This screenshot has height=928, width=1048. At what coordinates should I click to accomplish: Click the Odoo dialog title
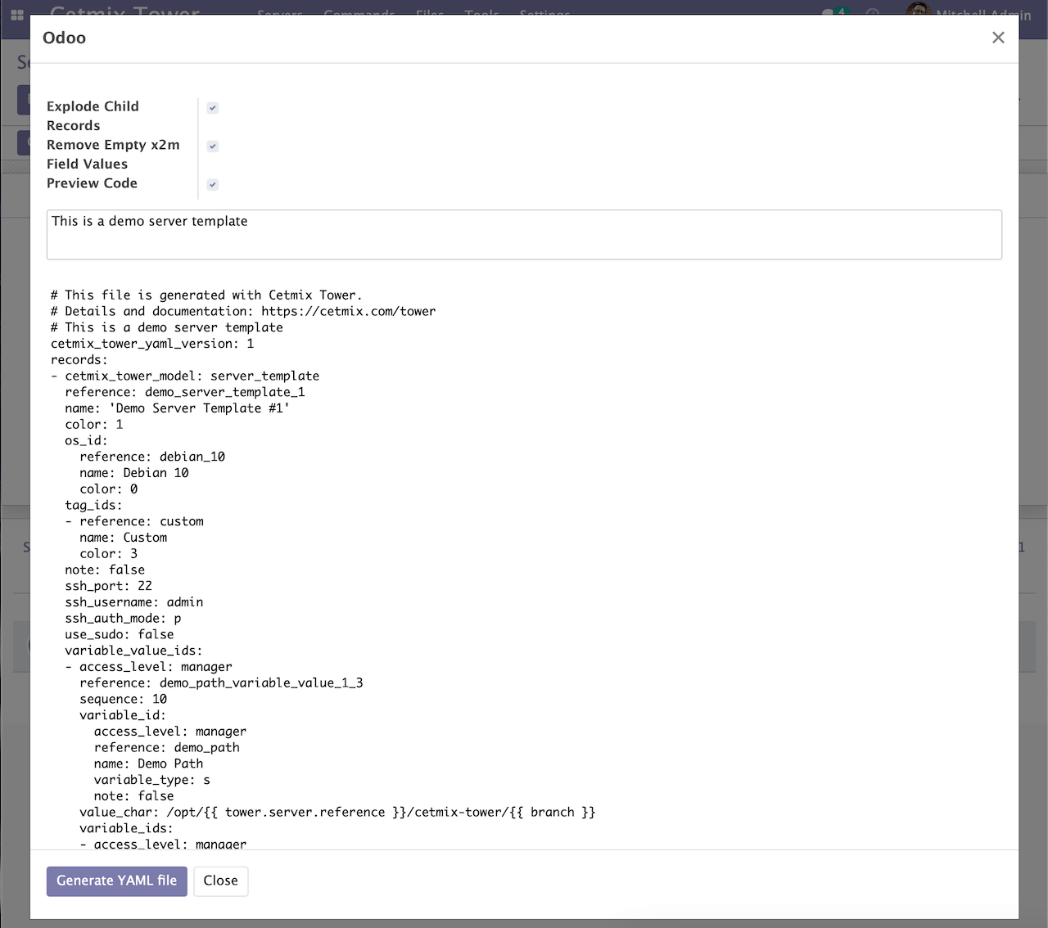point(65,38)
